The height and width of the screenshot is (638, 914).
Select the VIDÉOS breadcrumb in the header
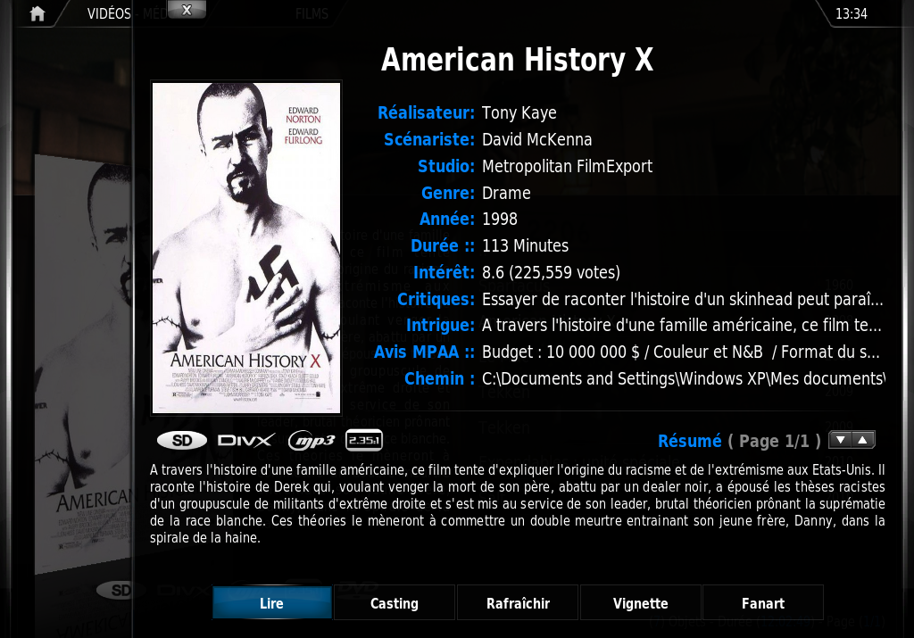(x=109, y=13)
